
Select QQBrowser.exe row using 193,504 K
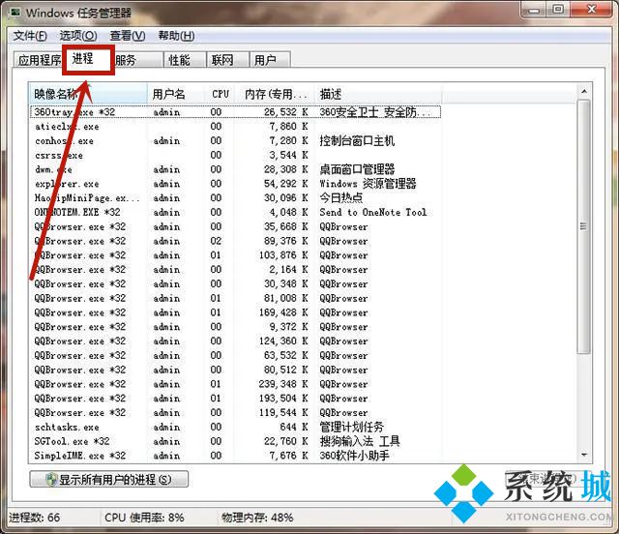pyautogui.click(x=235, y=399)
